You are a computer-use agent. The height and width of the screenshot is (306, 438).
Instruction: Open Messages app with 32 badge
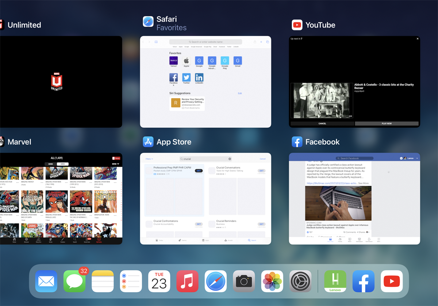(x=74, y=281)
